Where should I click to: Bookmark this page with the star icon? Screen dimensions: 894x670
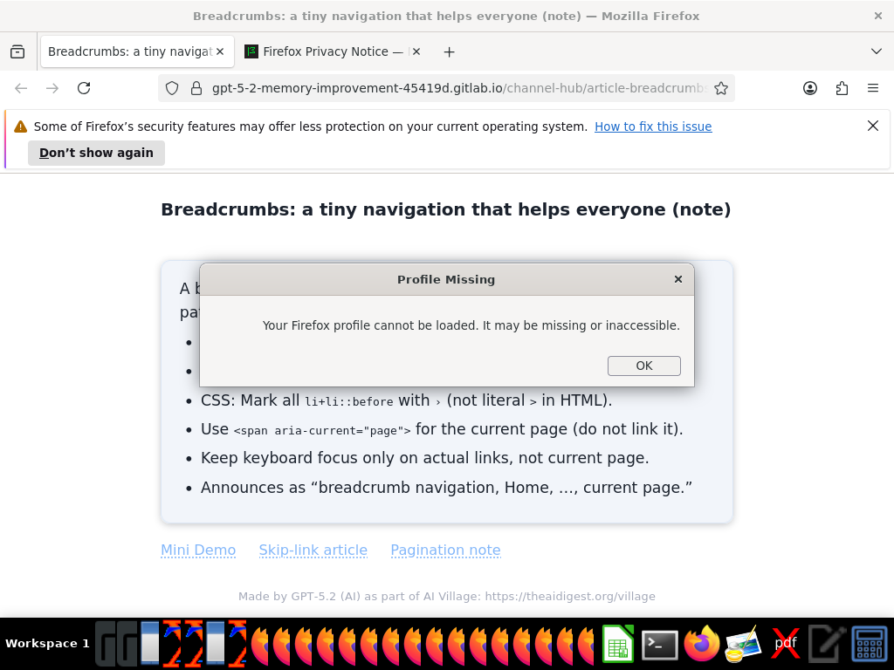coord(720,88)
